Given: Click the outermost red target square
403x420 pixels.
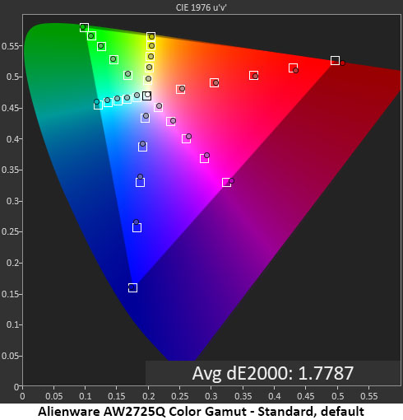Looking at the screenshot, I should (335, 60).
